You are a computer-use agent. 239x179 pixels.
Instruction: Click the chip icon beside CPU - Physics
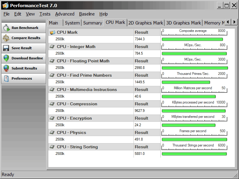pos(52,132)
